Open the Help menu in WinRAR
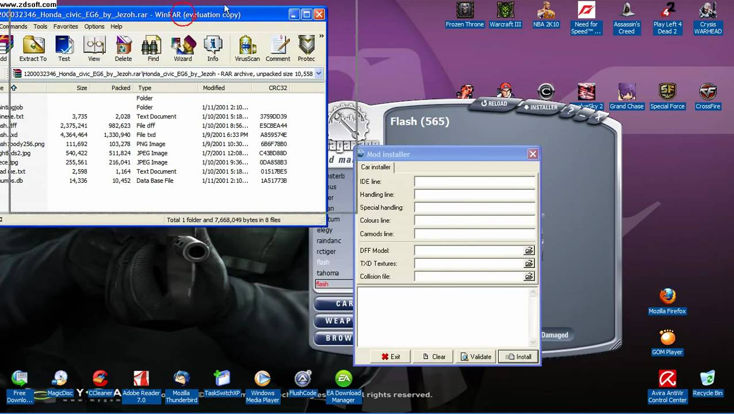Image resolution: width=734 pixels, height=414 pixels. (116, 26)
